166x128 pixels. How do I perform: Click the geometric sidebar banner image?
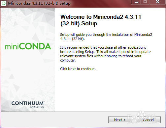click(x=28, y=60)
